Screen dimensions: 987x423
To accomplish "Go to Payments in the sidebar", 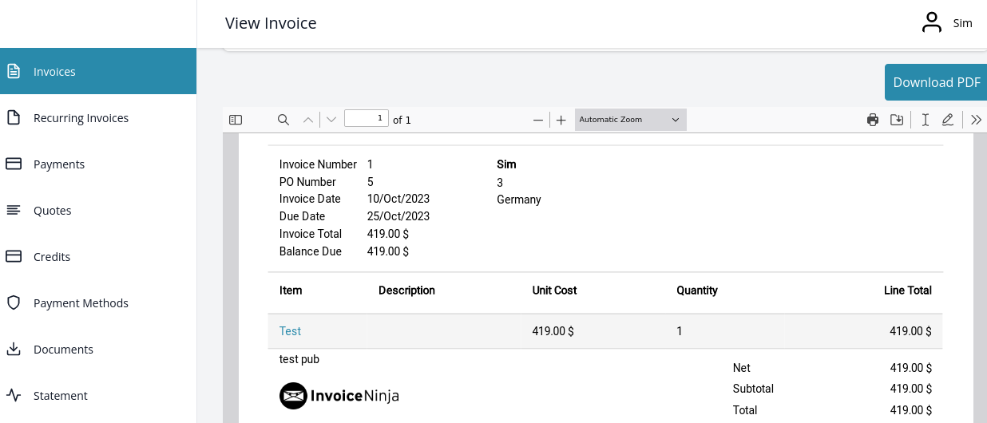I will pos(59,164).
